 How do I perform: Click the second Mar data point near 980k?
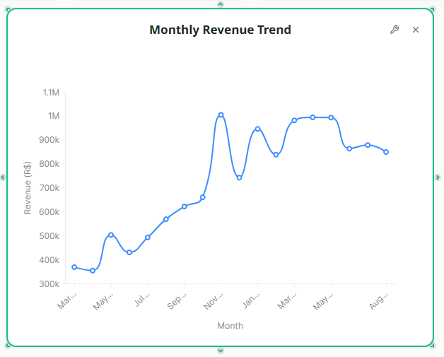point(294,120)
